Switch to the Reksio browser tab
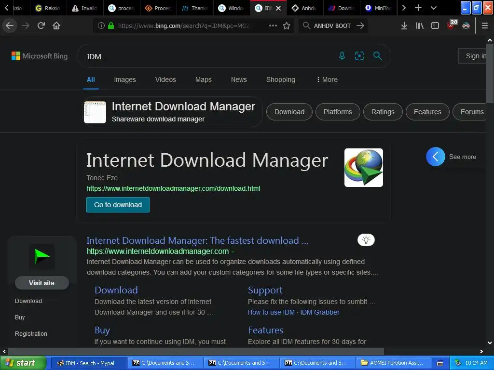The image size is (494, 370). tap(48, 8)
